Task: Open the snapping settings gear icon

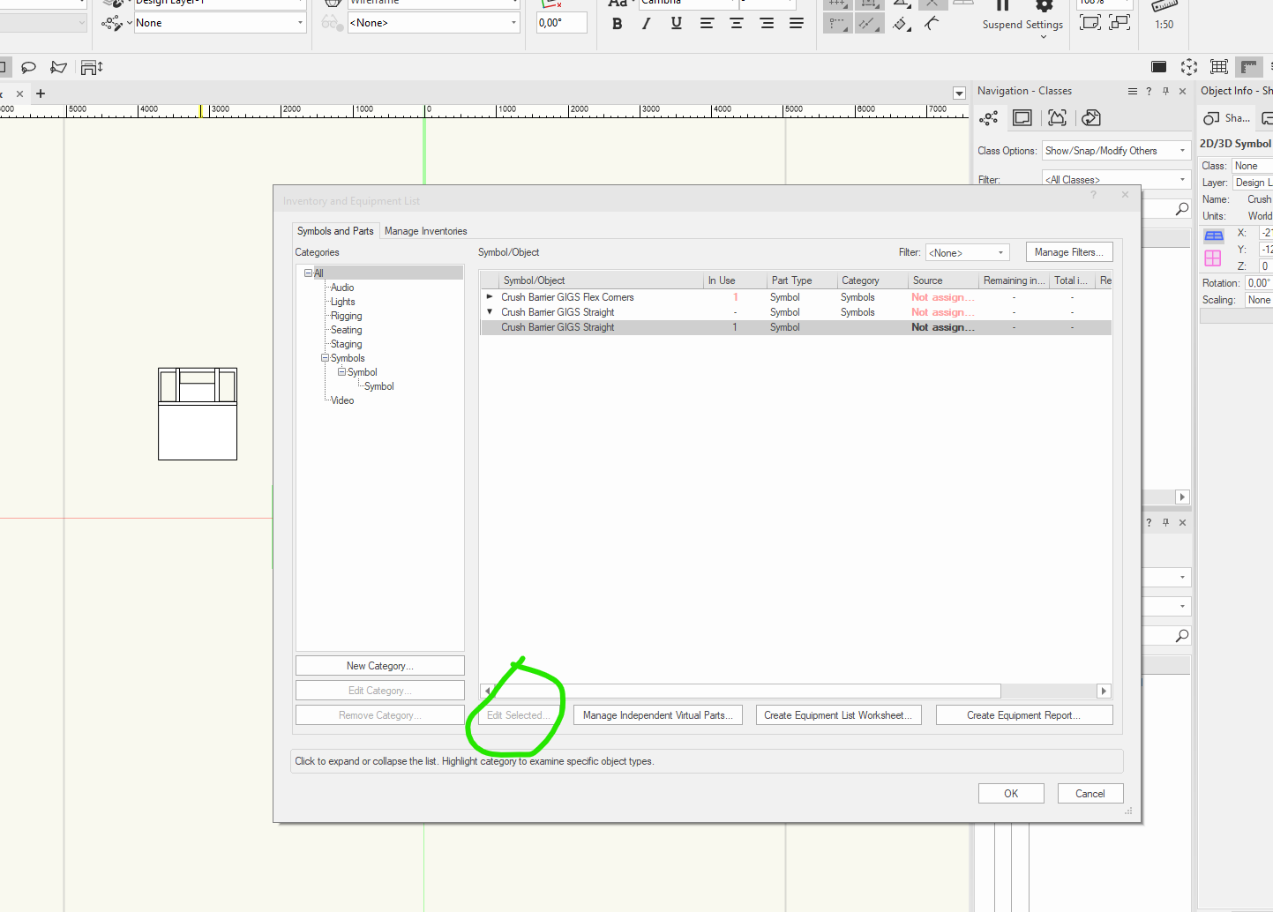Action: (1044, 5)
